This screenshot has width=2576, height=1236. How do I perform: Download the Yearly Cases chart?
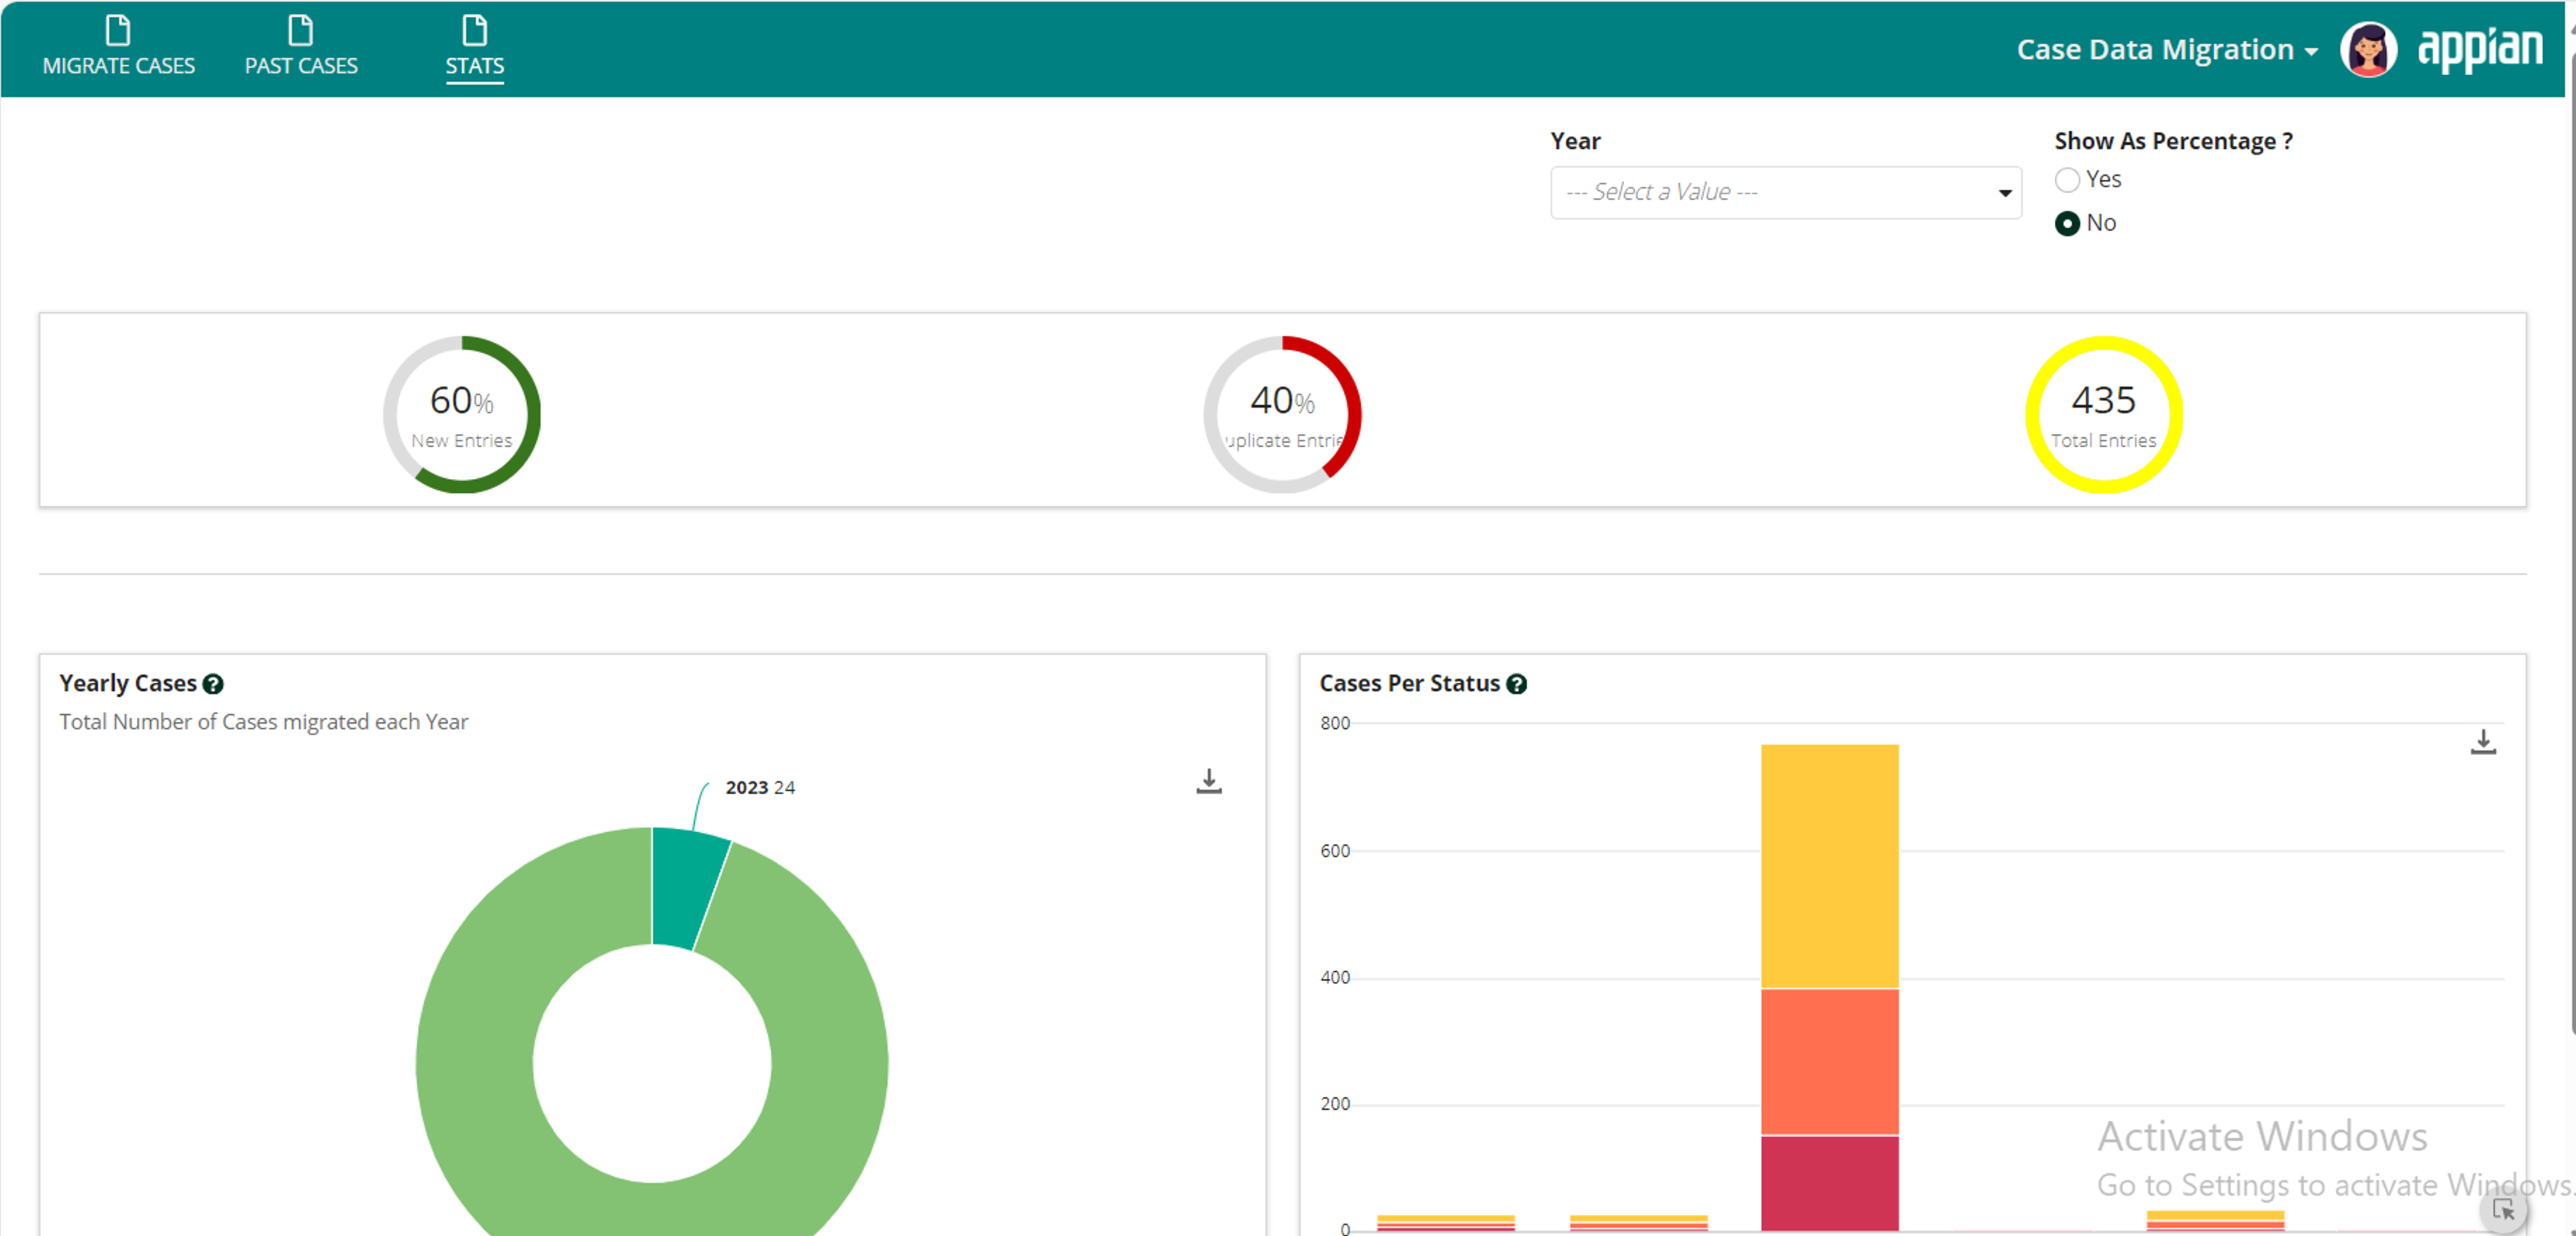pyautogui.click(x=1209, y=781)
